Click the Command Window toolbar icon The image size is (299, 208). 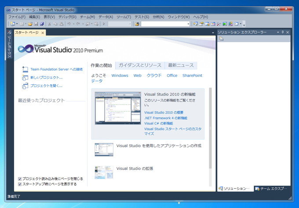pos(237,24)
